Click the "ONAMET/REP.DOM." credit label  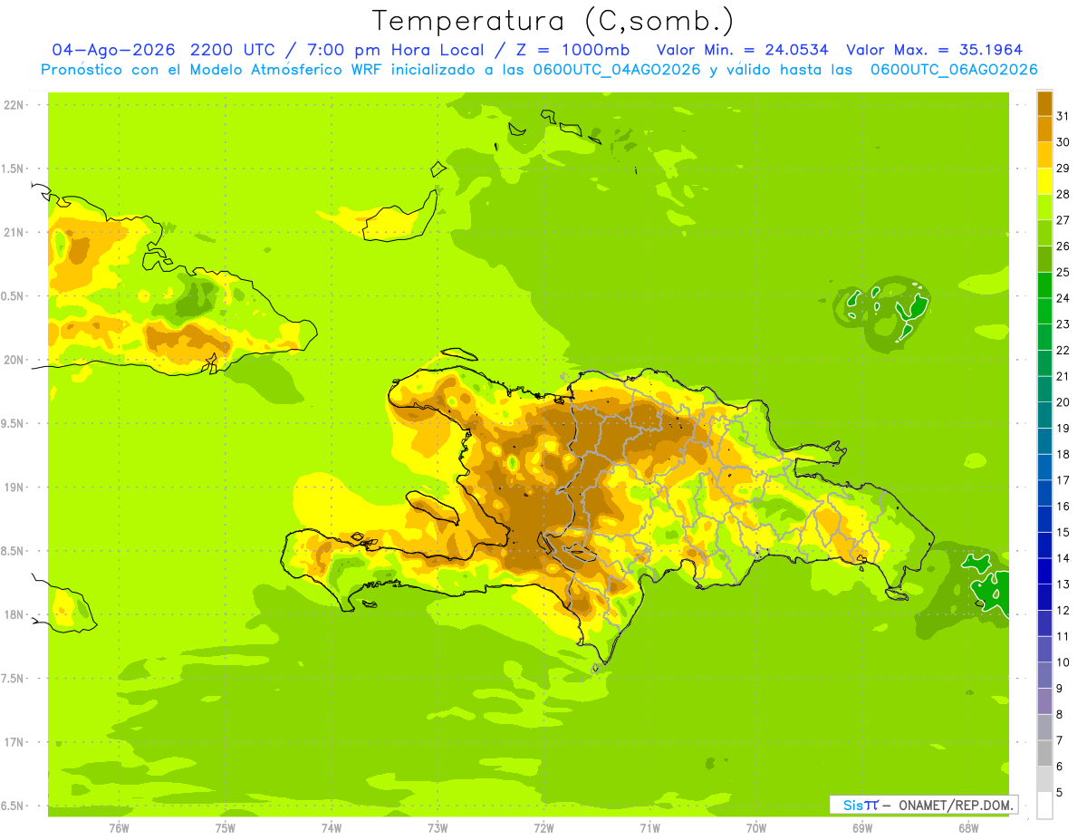point(957,805)
